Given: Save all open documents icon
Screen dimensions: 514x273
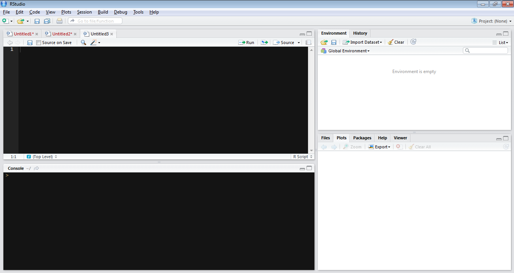Looking at the screenshot, I should pos(47,21).
